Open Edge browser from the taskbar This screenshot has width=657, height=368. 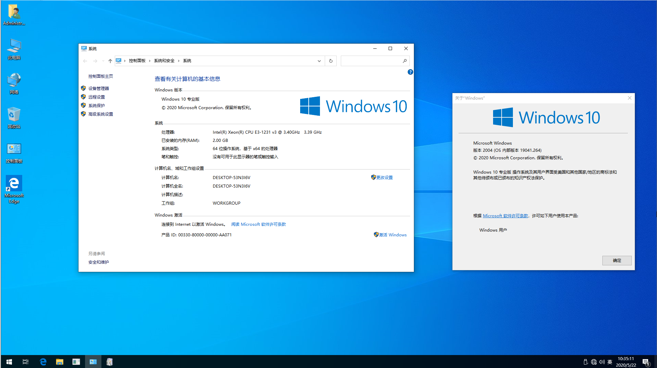click(x=43, y=362)
